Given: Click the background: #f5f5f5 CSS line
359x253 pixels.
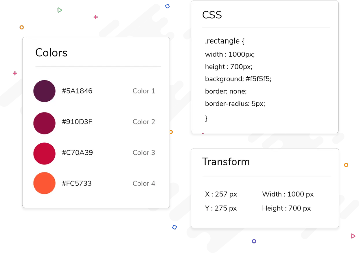Looking at the screenshot, I should tap(238, 79).
